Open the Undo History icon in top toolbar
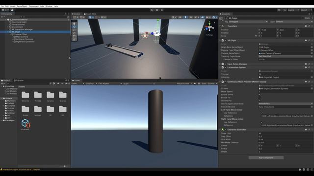Image resolution: width=314 pixels, height=176 pixels. click(279, 10)
